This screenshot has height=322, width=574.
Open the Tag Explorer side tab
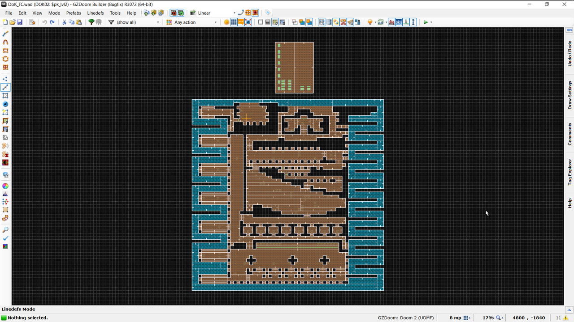(x=570, y=172)
